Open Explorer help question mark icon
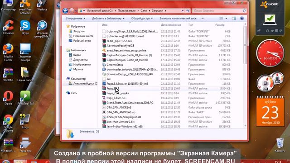Screen dimensions: 290x163 242,18
